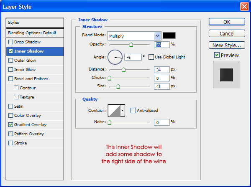Click the Opacity slider handle

[131, 45]
